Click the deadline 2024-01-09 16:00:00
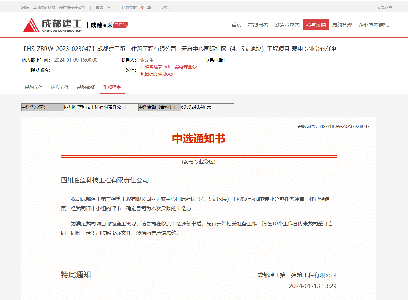408x300 pixels. coord(76,60)
